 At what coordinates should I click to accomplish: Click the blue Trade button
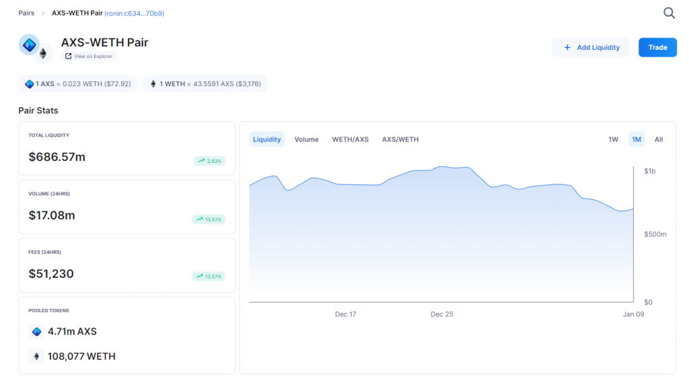coord(657,48)
